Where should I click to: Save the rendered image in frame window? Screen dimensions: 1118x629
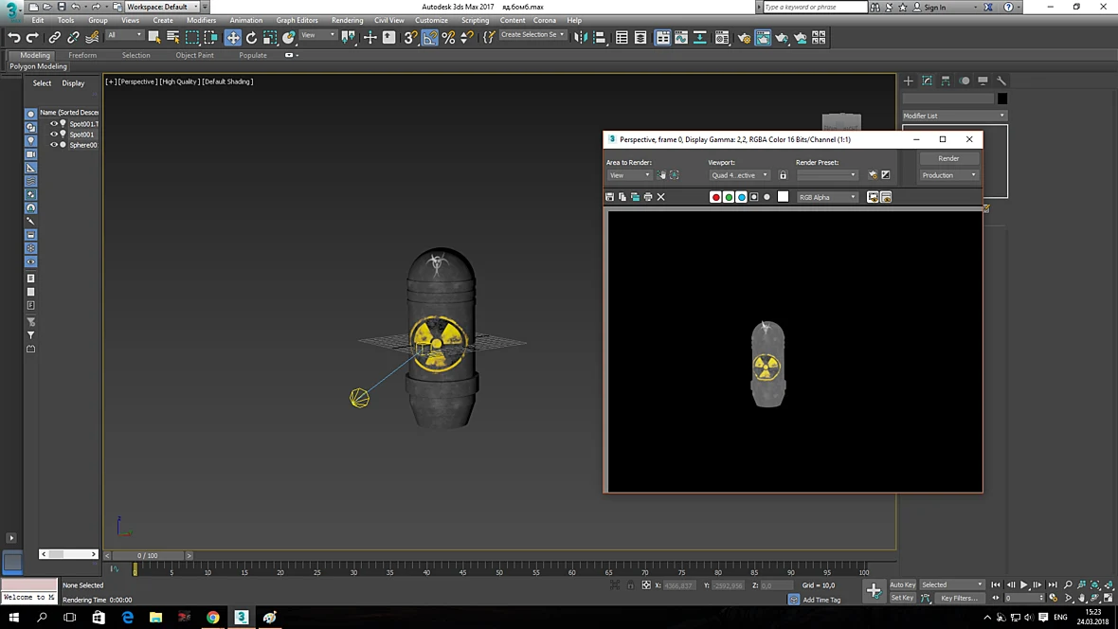pyautogui.click(x=609, y=197)
